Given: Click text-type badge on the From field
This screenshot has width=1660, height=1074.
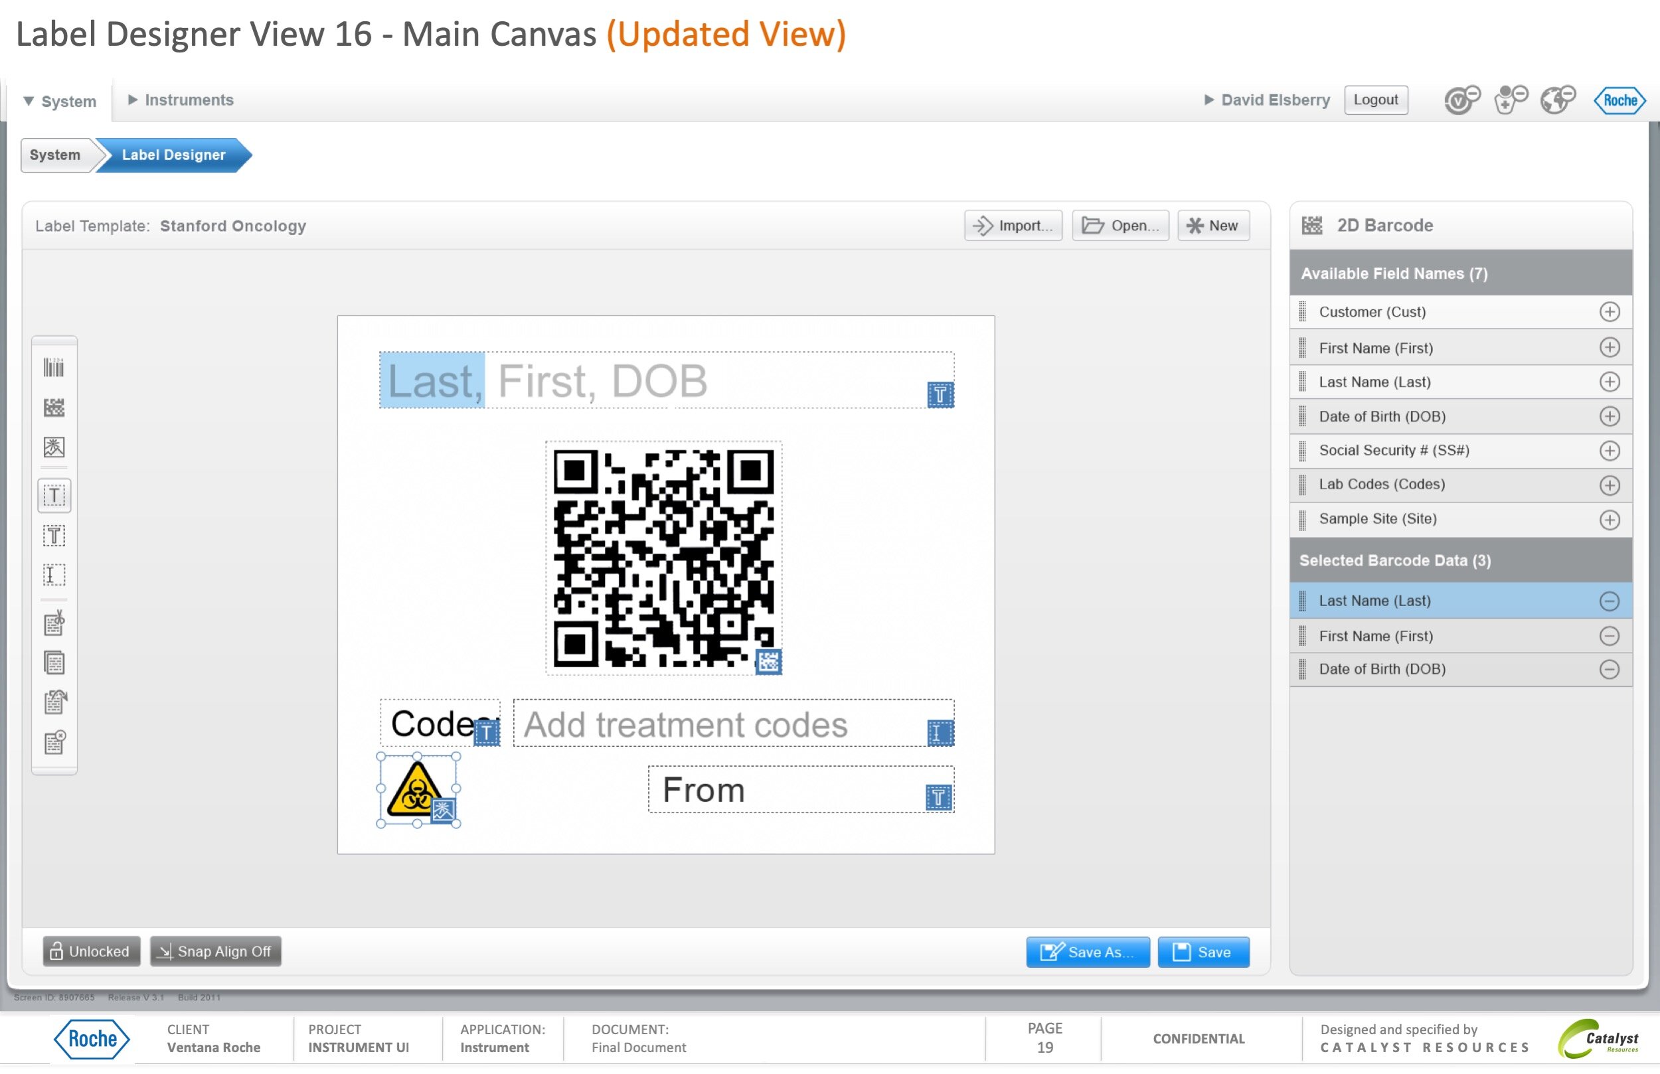Looking at the screenshot, I should click(x=939, y=798).
